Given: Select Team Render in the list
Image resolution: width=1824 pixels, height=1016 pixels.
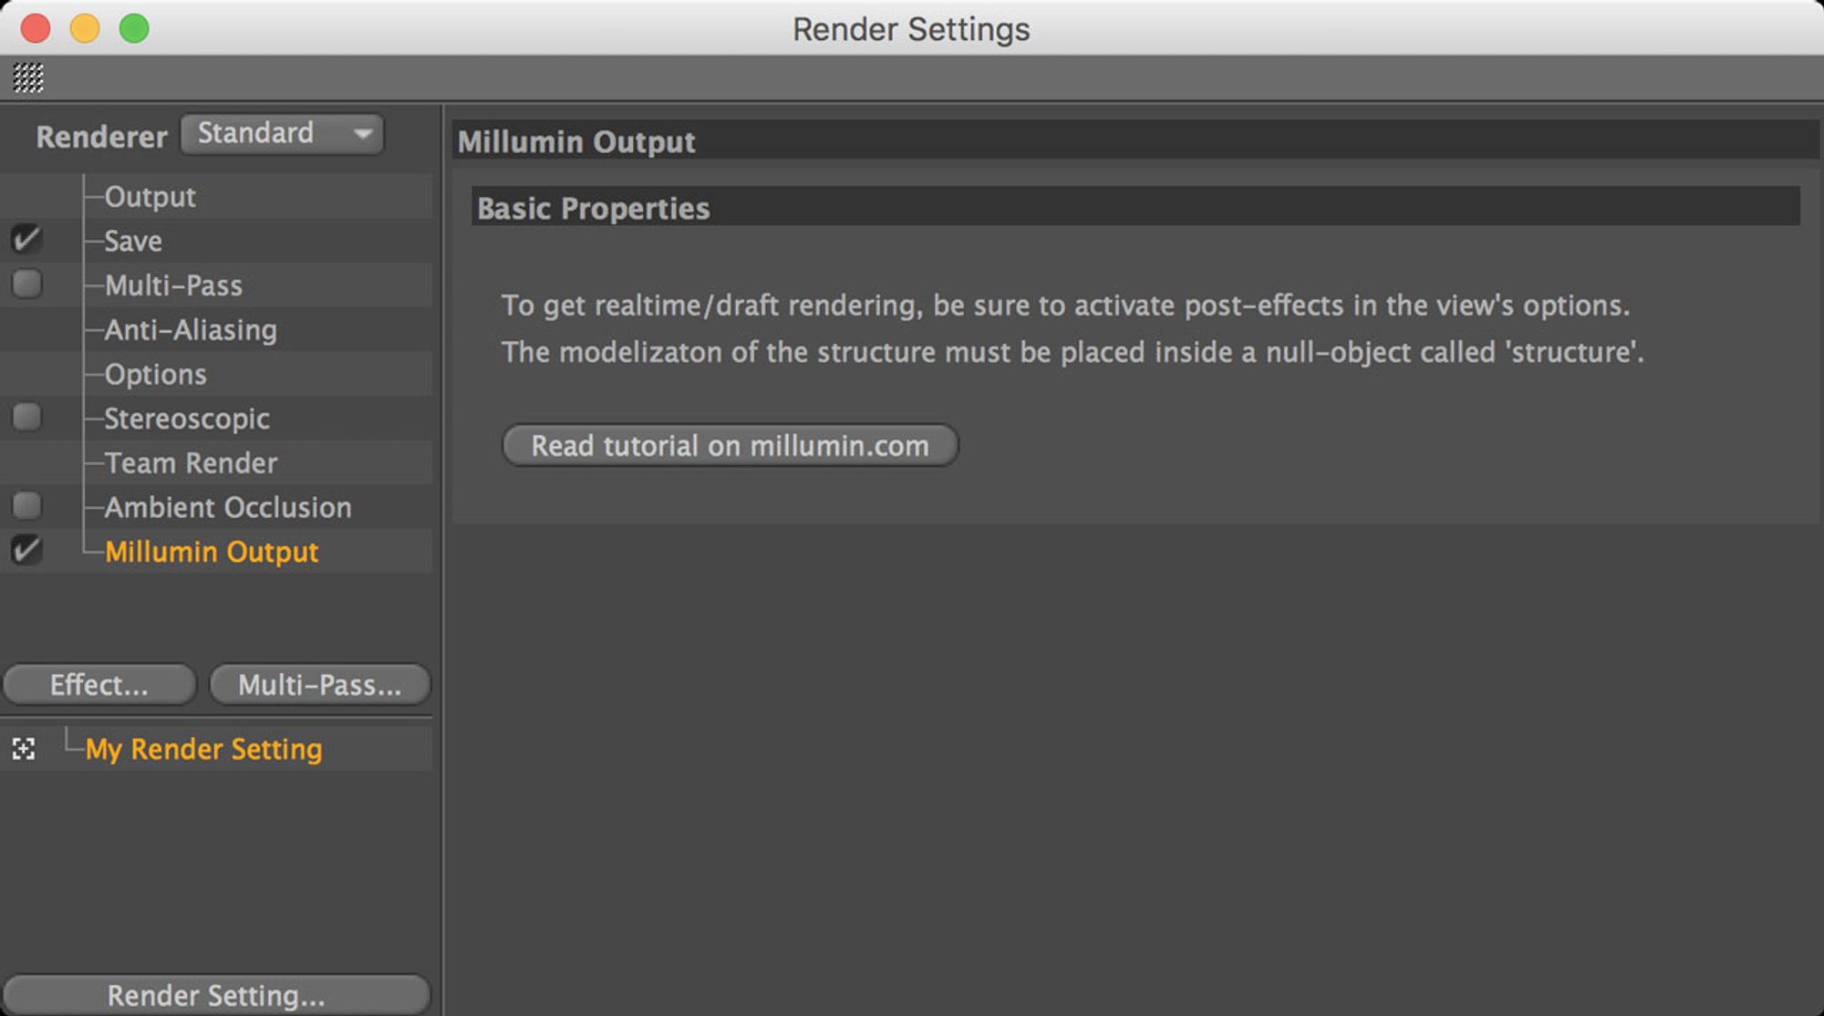Looking at the screenshot, I should [191, 463].
